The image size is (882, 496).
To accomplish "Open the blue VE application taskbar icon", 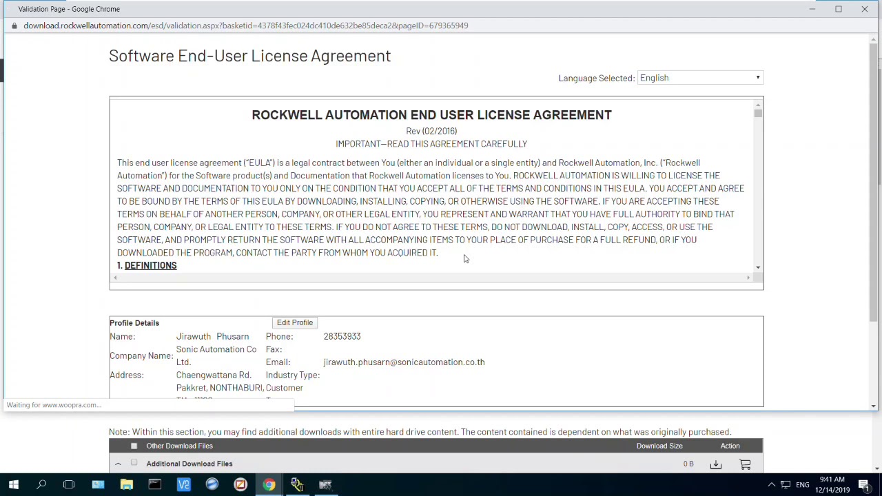I will (183, 484).
